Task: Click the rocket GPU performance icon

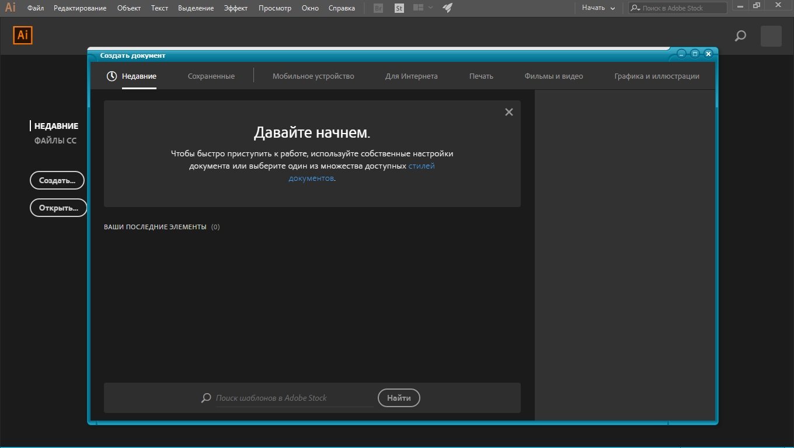Action: pos(447,8)
